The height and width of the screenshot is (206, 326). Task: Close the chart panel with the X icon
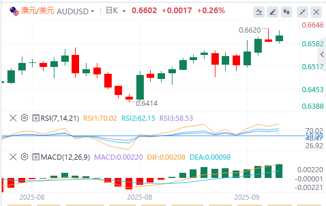coord(316,12)
